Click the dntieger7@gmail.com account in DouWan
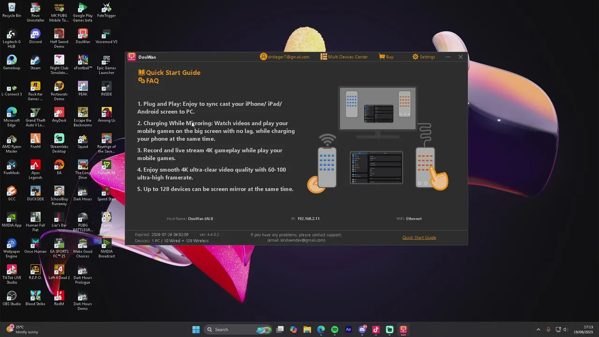The height and width of the screenshot is (337, 599). [285, 57]
